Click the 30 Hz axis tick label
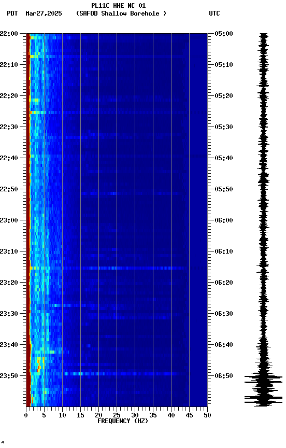This screenshot has height=448, width=286. click(x=135, y=415)
